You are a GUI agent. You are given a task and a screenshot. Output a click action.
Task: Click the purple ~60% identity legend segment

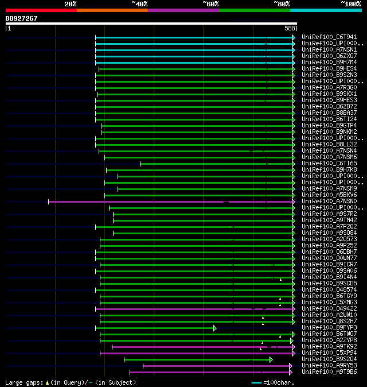[x=183, y=10]
